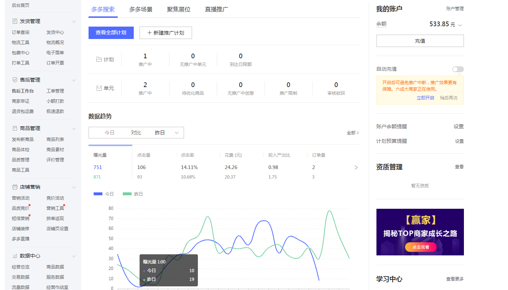Show next metrics with right arrow
The image size is (508, 290).
tap(356, 168)
